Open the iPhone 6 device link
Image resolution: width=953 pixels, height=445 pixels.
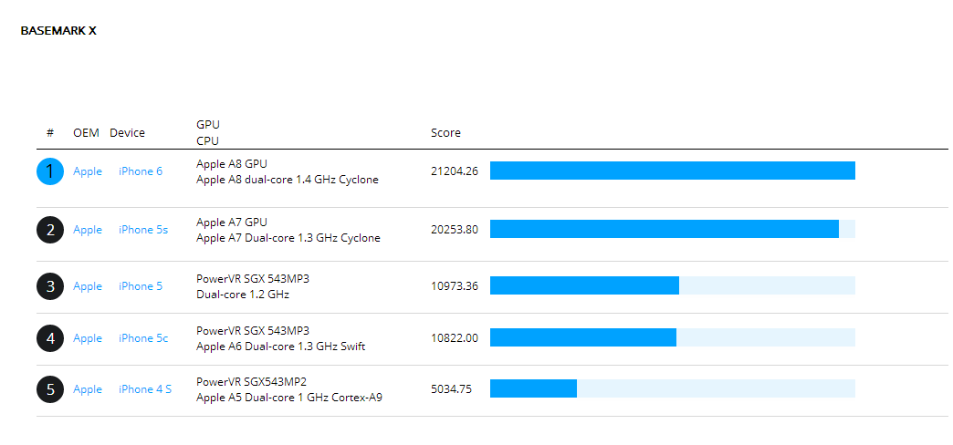[141, 171]
